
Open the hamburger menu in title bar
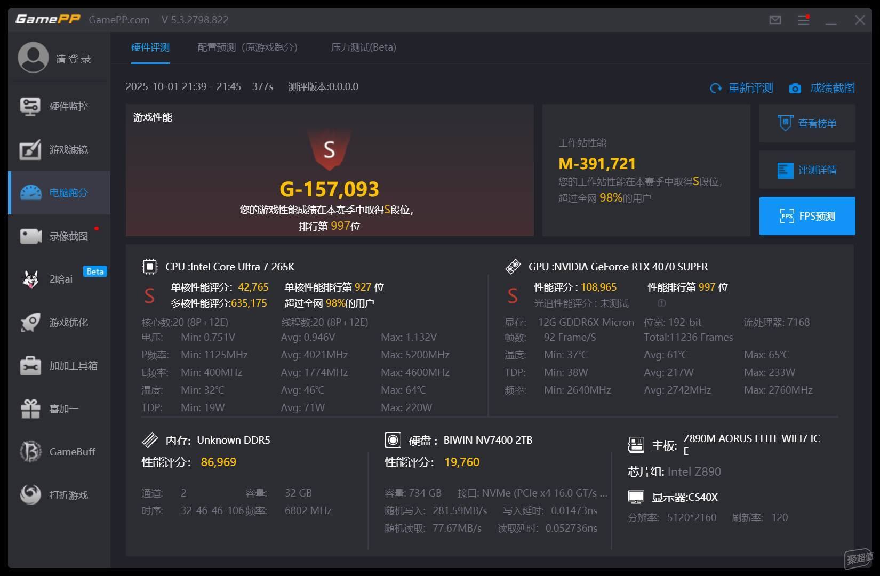(803, 20)
